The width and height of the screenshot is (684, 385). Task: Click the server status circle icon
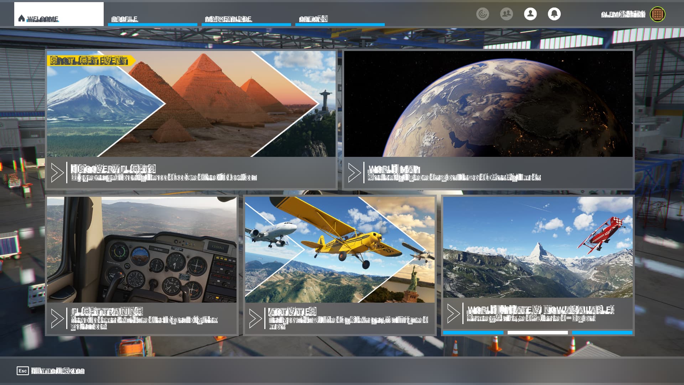[x=483, y=14]
